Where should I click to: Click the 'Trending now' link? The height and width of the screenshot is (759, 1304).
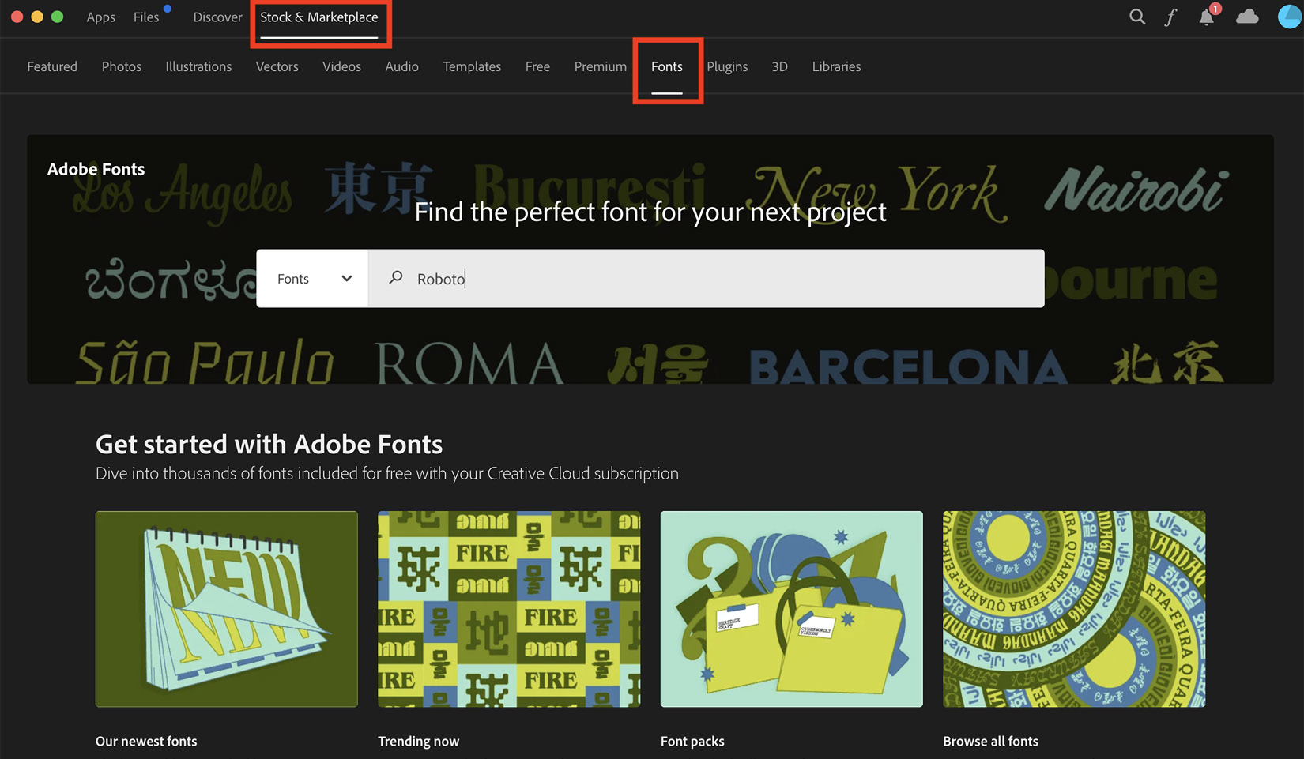[x=418, y=741]
